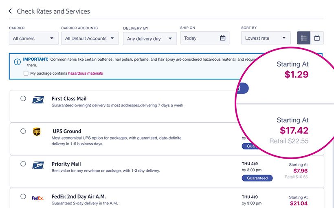The image size is (334, 208).
Task: Select FedEx 2nd Day Air A.M. radio
Action: coord(23,197)
